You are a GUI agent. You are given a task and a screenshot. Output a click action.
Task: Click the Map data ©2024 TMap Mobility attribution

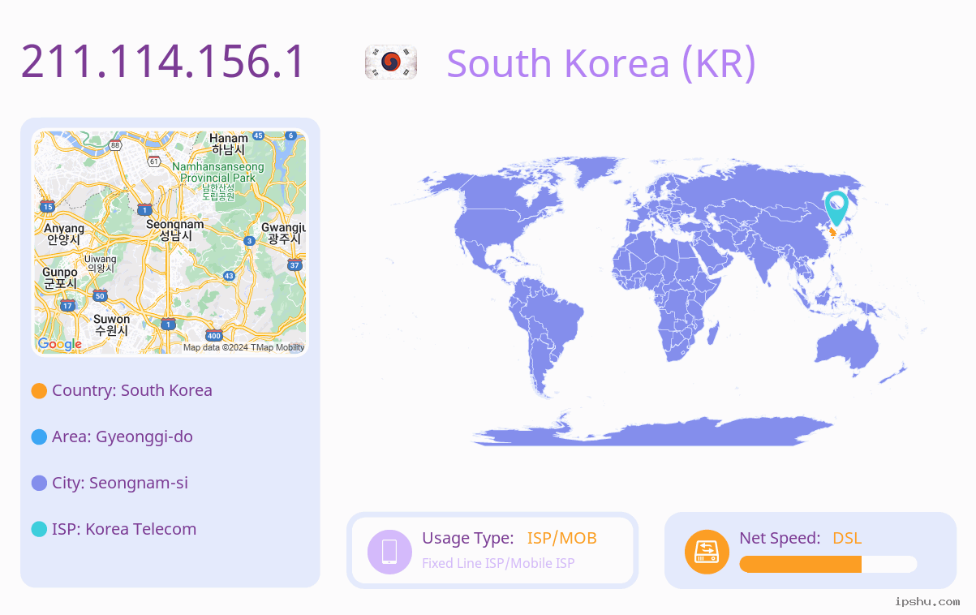pos(243,347)
